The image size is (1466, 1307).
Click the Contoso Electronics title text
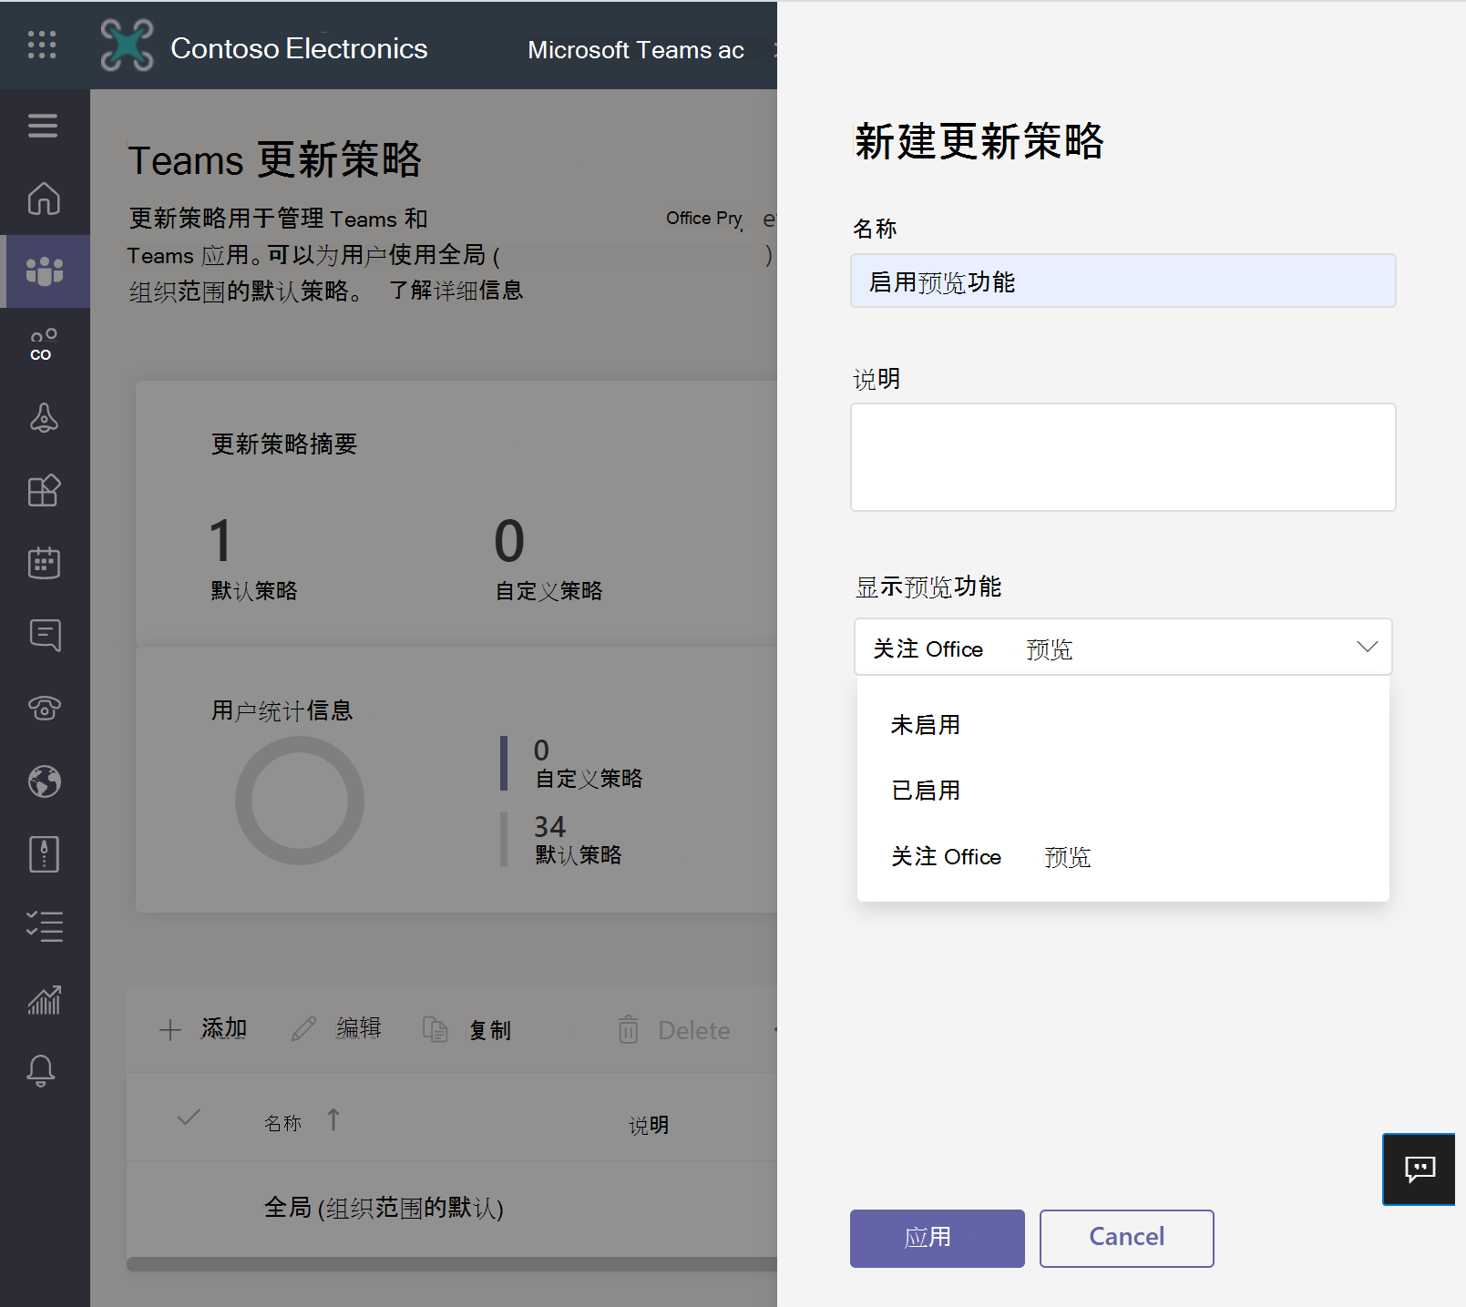(299, 48)
